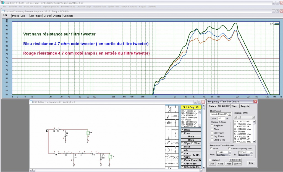The image size is (283, 172).
Task: Select the horizontal resistor component
Action: 175,116
